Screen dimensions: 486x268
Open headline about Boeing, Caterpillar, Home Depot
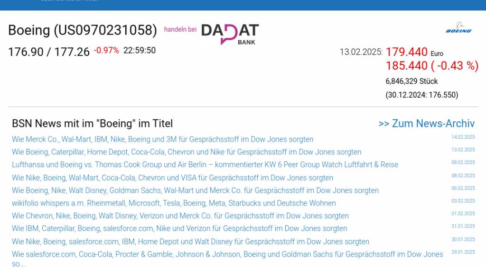(186, 152)
